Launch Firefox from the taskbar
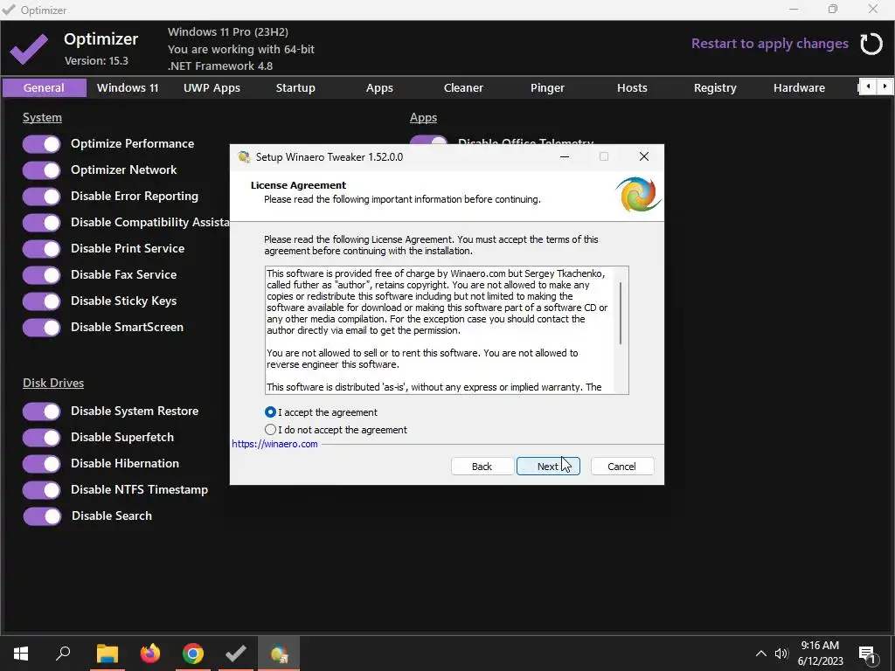895x671 pixels. [150, 654]
